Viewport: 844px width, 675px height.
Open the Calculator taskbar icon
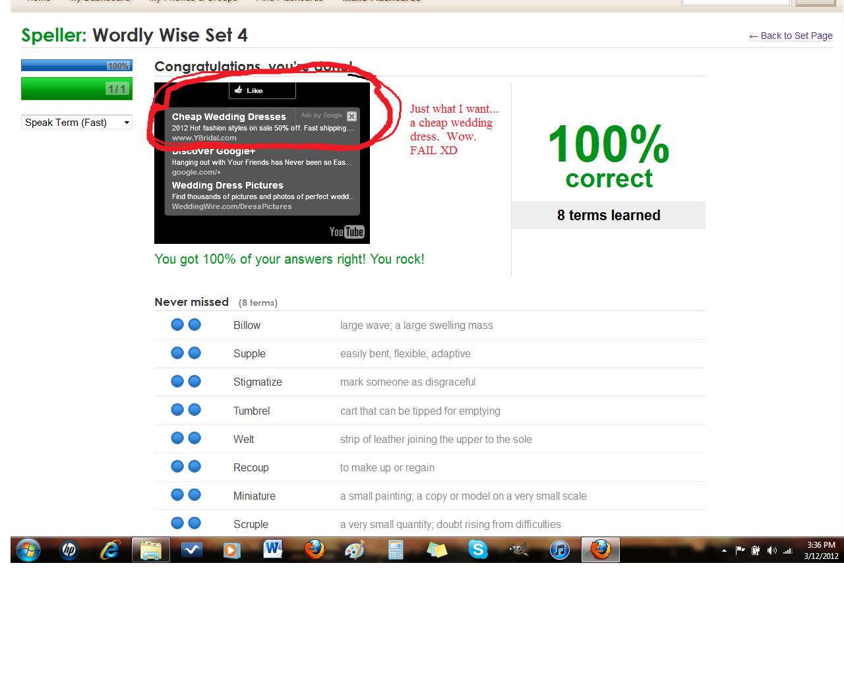[x=396, y=550]
